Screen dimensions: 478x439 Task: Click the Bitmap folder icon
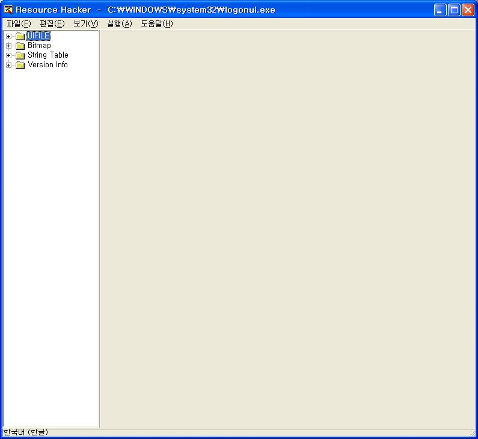tap(20, 46)
